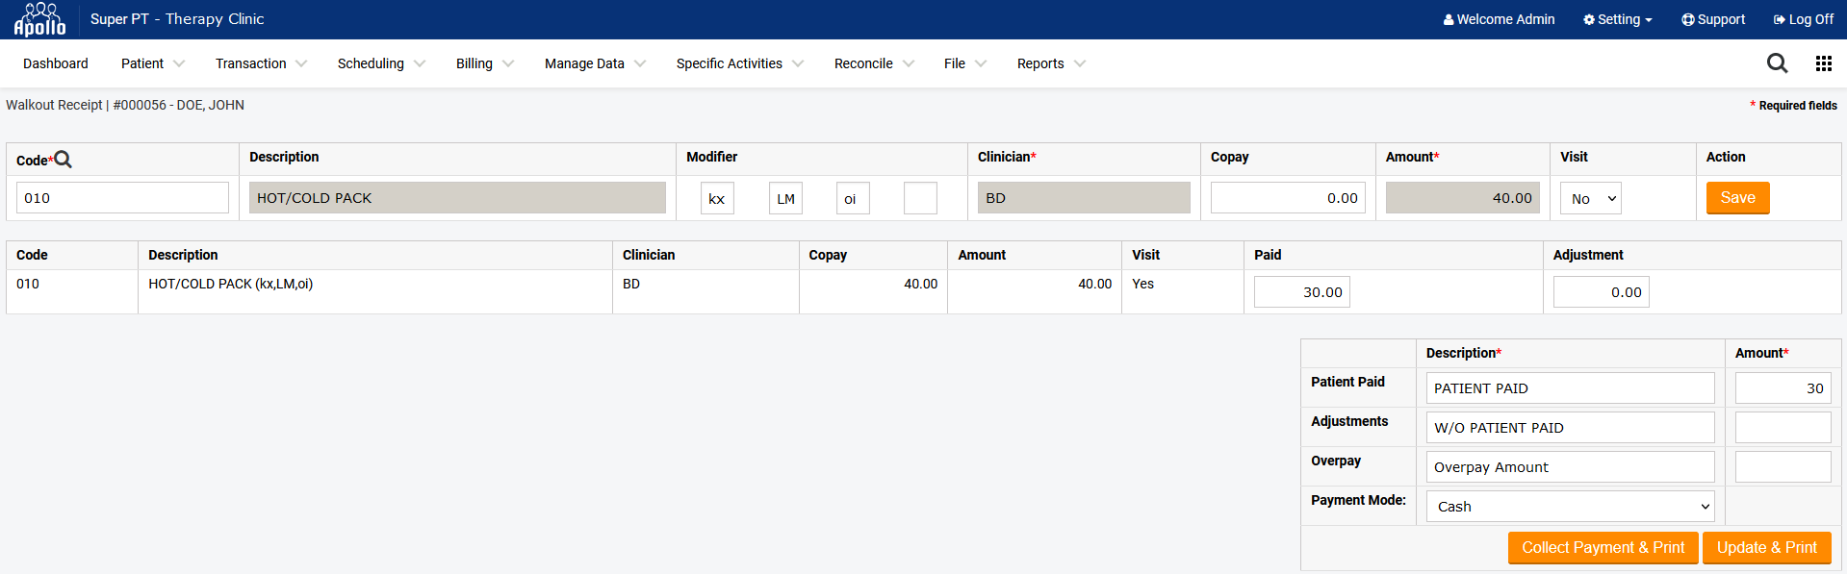The width and height of the screenshot is (1847, 574).
Task: Click the Code lookup search icon
Action: 64,160
